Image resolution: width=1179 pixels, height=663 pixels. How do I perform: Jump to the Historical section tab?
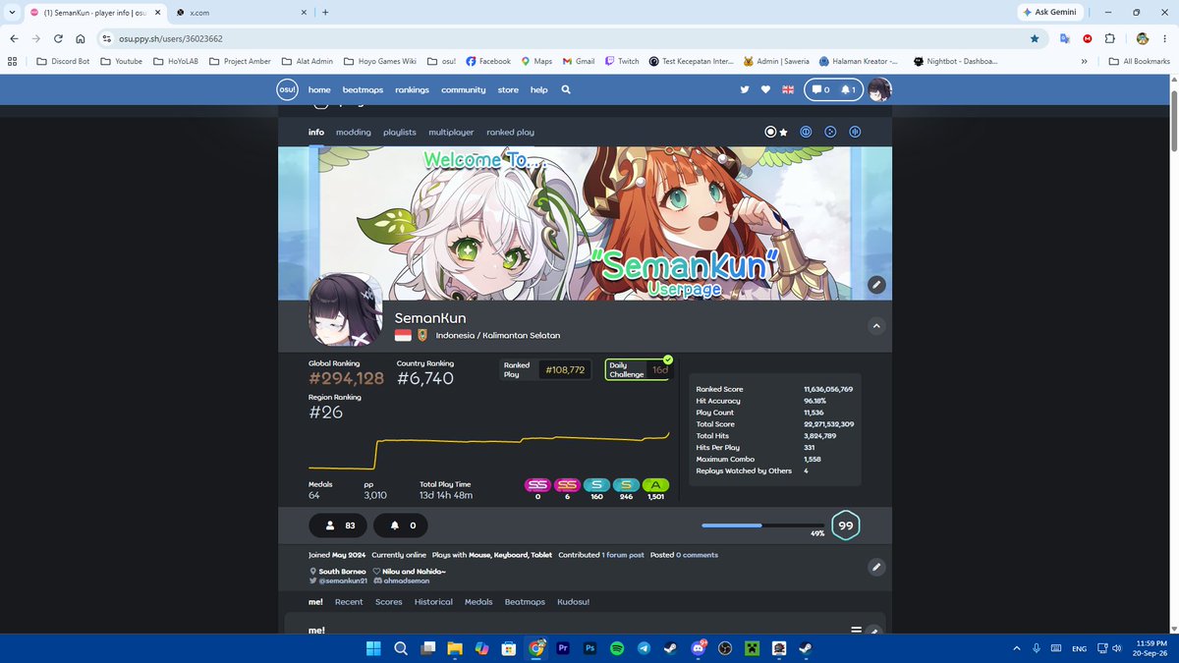433,601
